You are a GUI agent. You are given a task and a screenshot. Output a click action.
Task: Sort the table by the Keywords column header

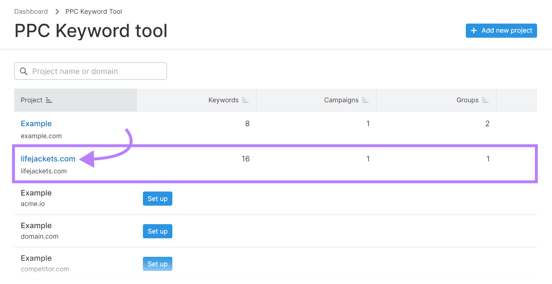pos(223,100)
